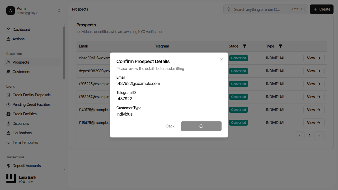Click the Prospects person-plus icon

9,62
